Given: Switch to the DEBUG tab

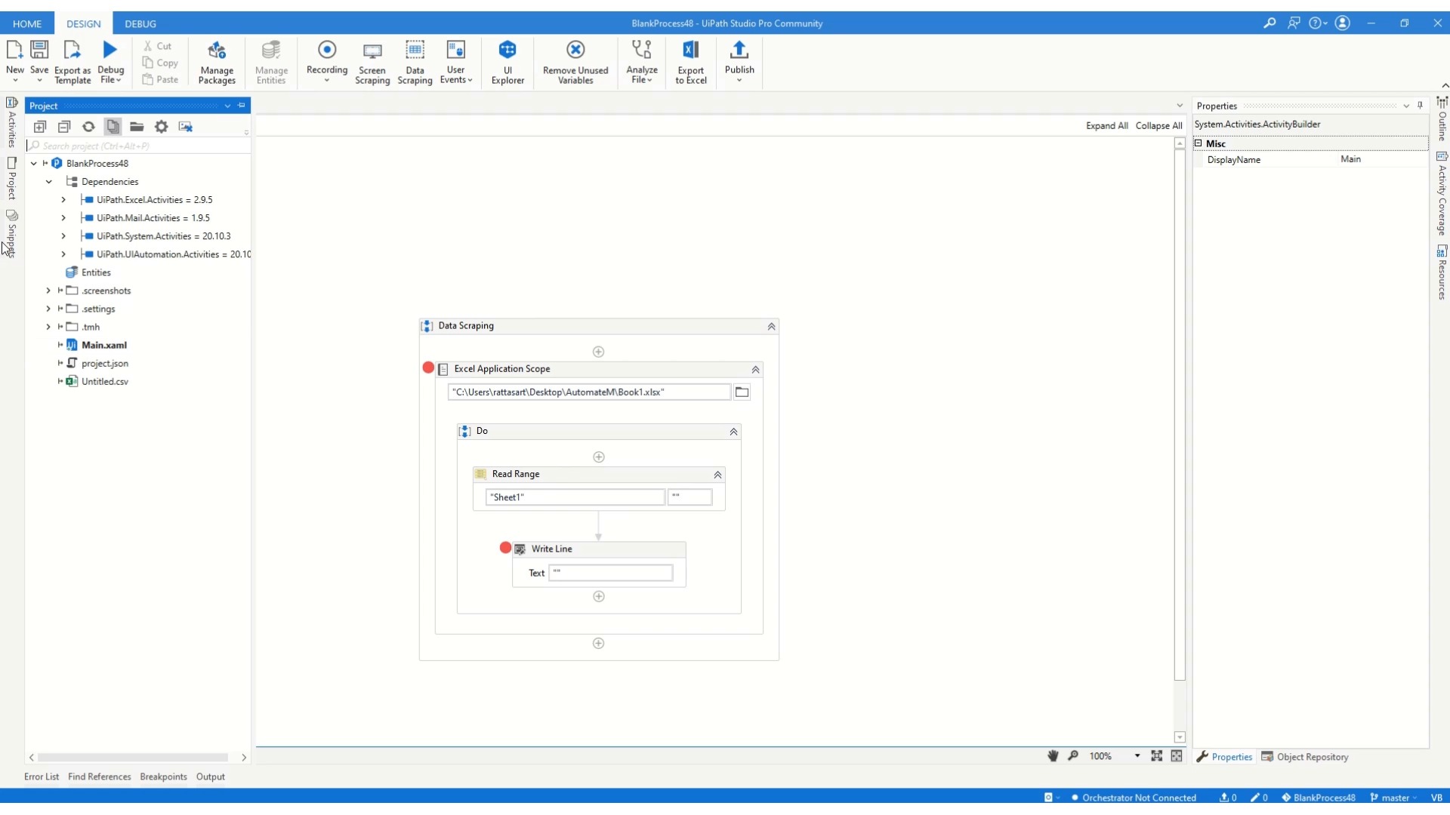Looking at the screenshot, I should (140, 23).
